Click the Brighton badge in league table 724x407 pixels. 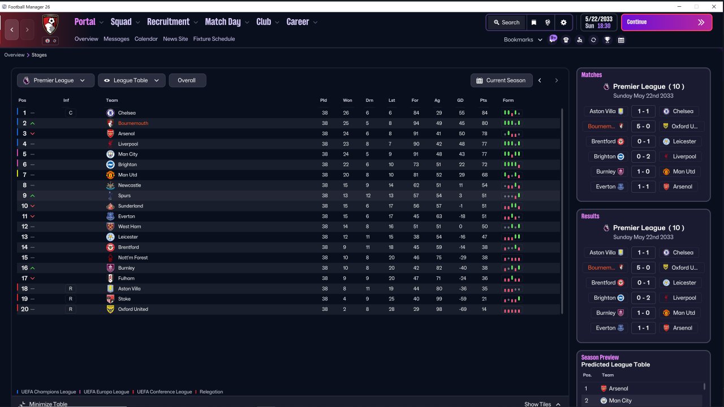(110, 164)
